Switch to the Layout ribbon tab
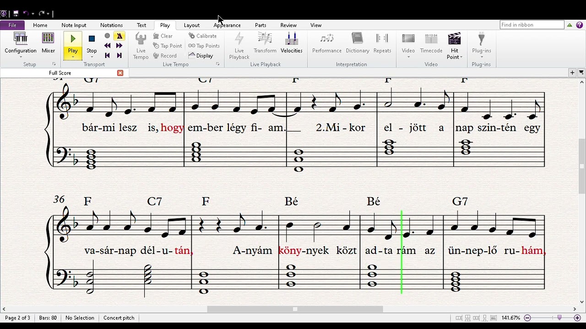 (191, 25)
